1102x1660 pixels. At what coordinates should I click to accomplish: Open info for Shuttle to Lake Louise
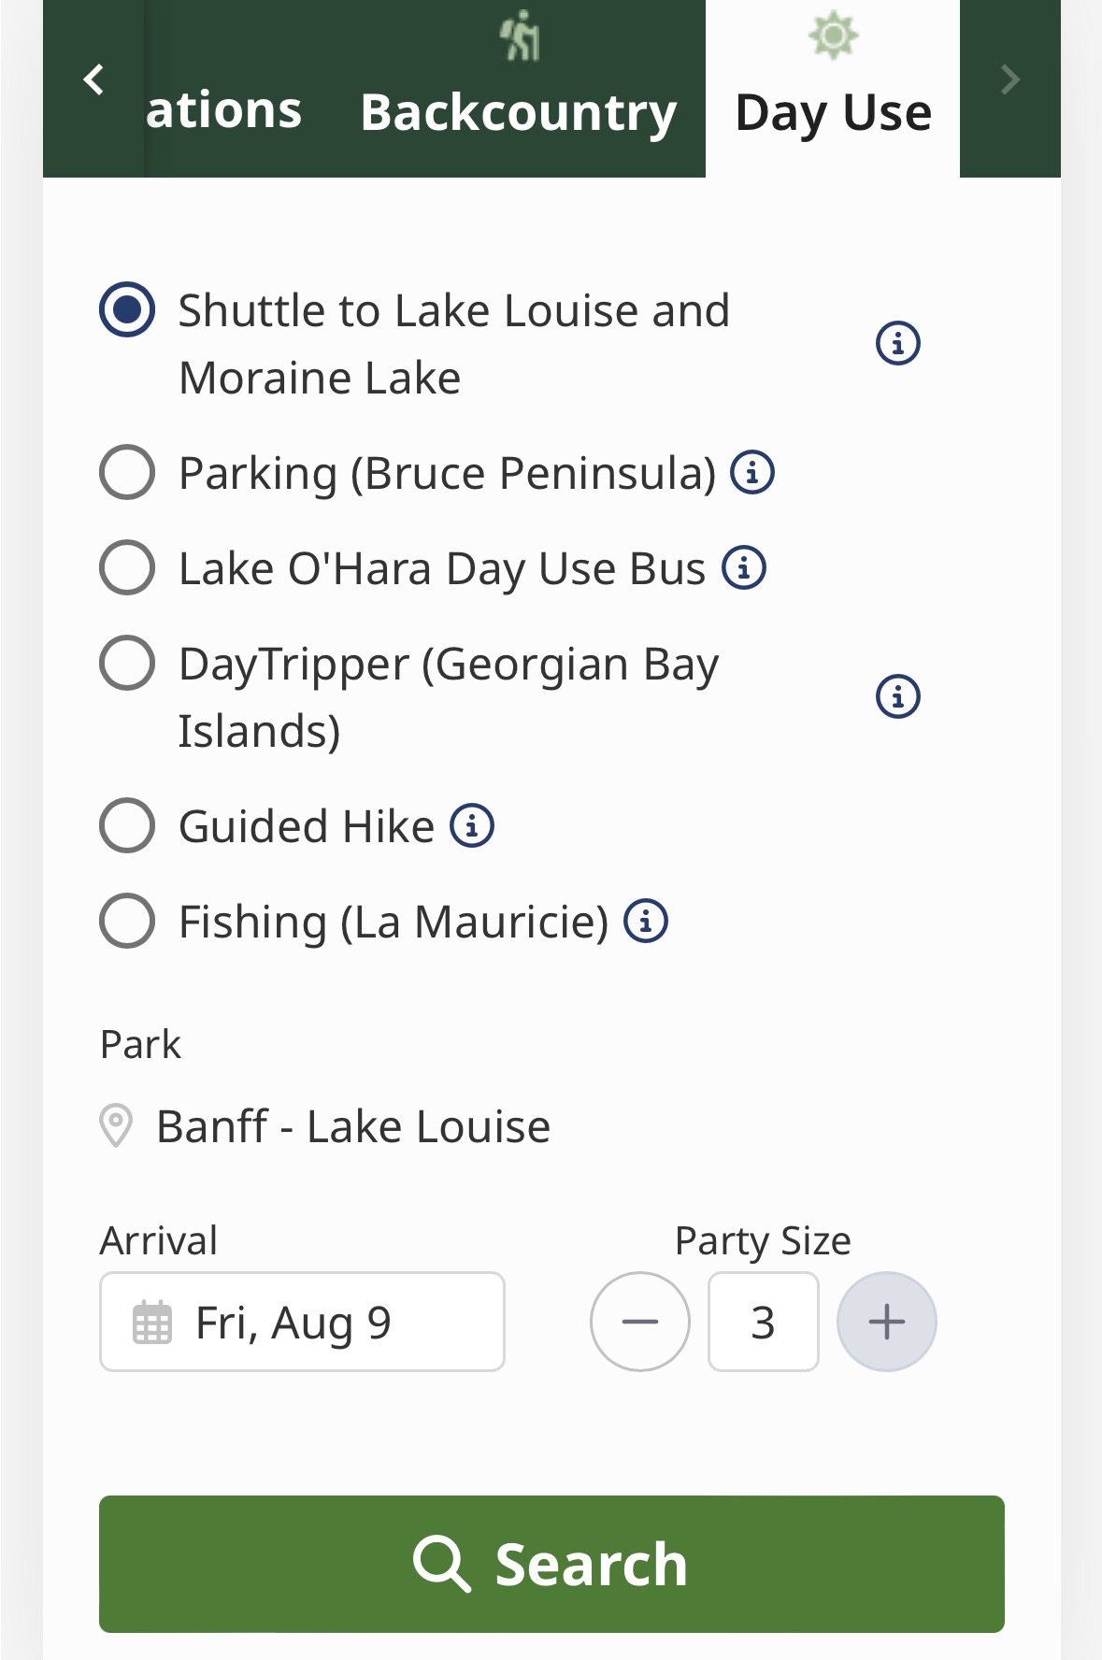pyautogui.click(x=897, y=344)
